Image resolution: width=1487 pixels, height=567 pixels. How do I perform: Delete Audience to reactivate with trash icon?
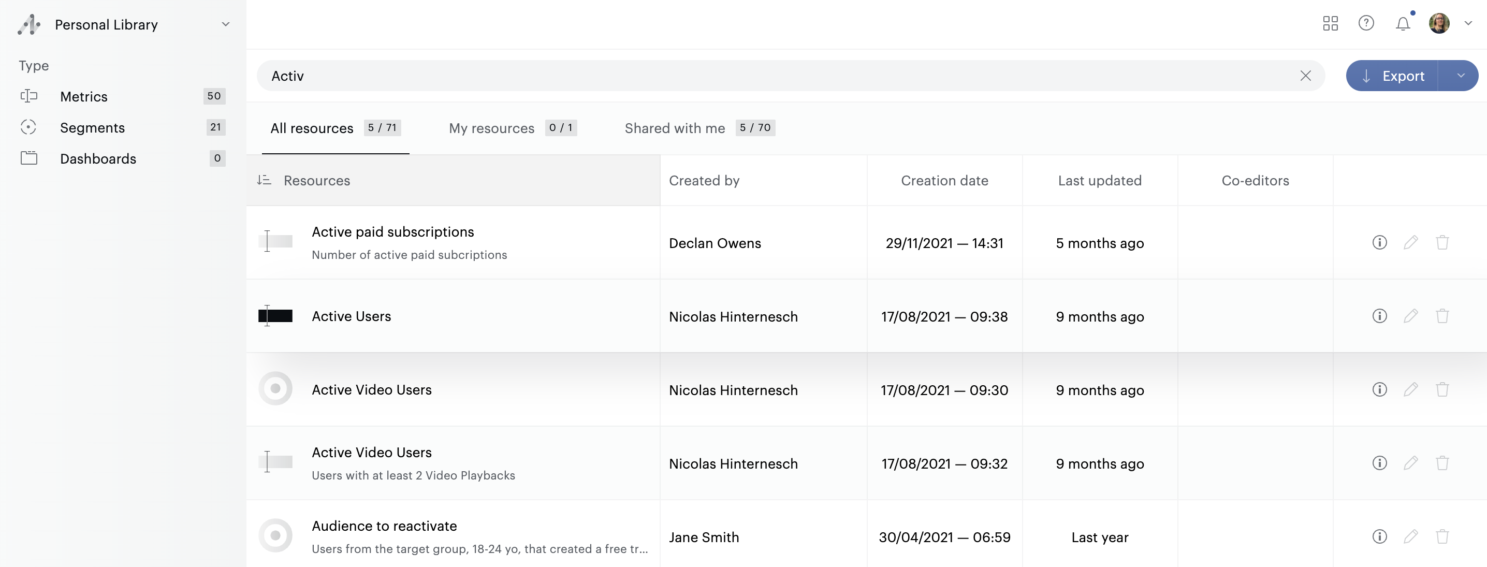point(1442,536)
